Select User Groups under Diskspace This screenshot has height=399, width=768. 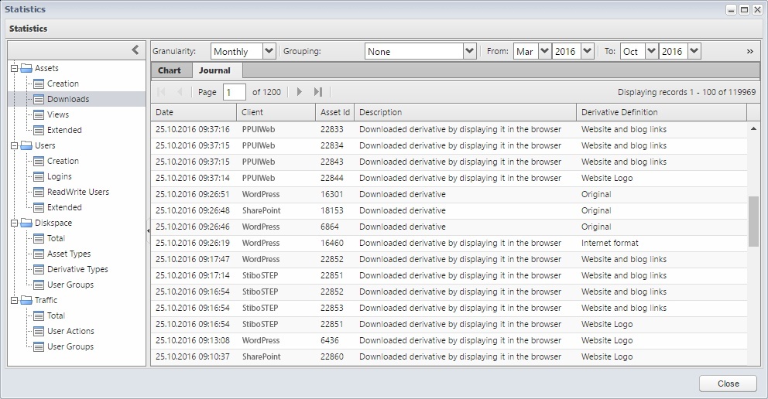[70, 285]
